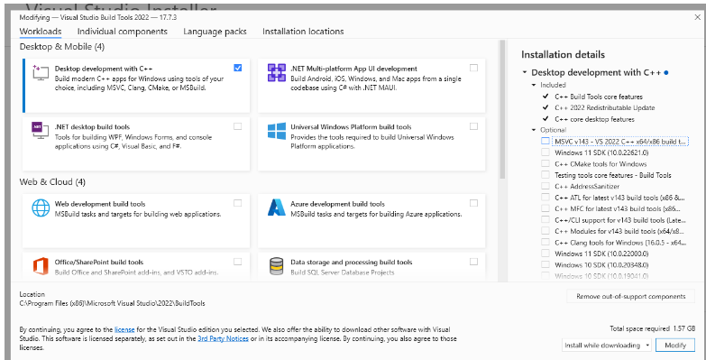Image resolution: width=706 pixels, height=360 pixels.
Task: Click the C++ Build Tools core features entry
Action: pyautogui.click(x=599, y=97)
